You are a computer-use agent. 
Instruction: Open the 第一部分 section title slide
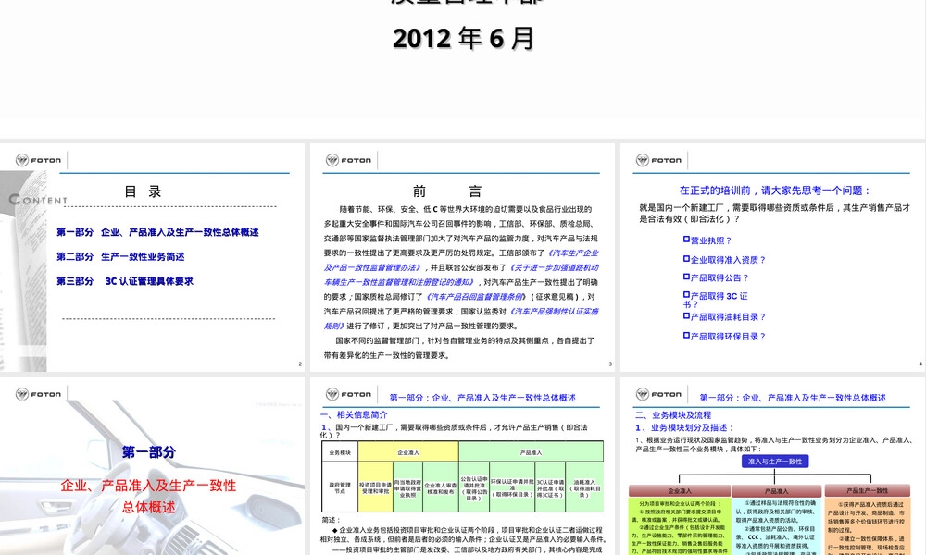click(x=153, y=466)
